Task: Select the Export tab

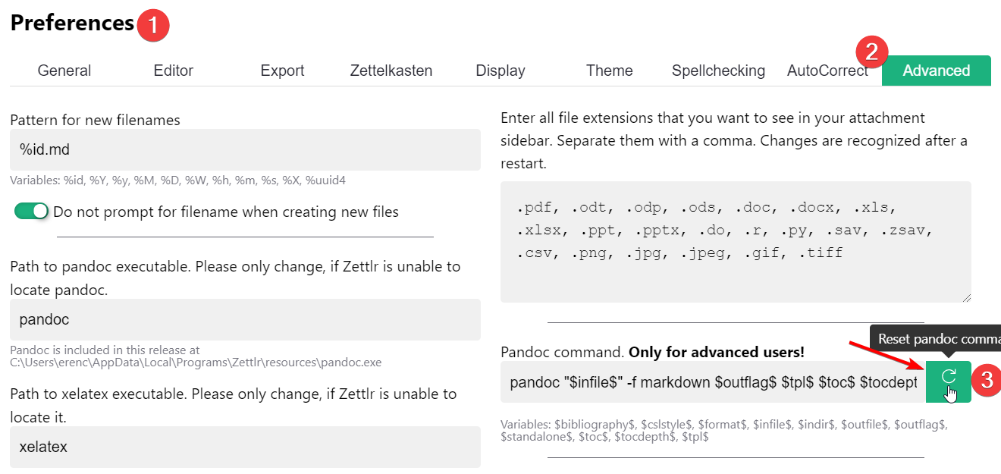Action: [x=282, y=70]
